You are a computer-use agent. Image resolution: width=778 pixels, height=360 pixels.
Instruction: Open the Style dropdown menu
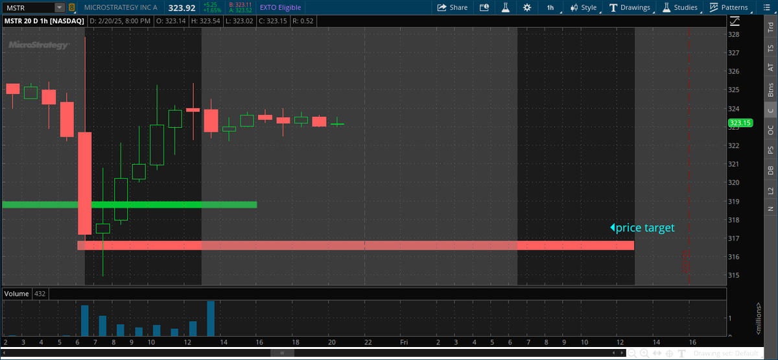tap(583, 8)
